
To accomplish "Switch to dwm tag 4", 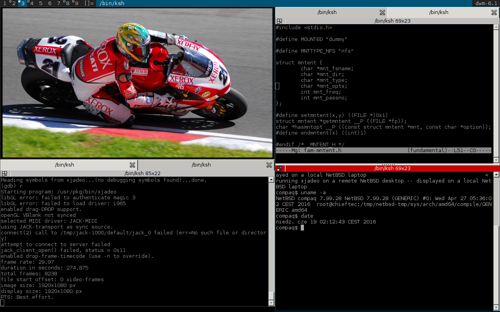I will pyautogui.click(x=32, y=3).
